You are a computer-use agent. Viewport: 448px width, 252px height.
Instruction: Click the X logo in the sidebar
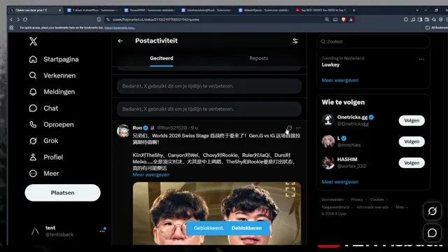tap(33, 41)
